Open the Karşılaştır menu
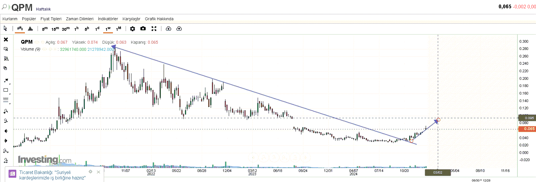Screen dimensions: 536x182 [131, 19]
